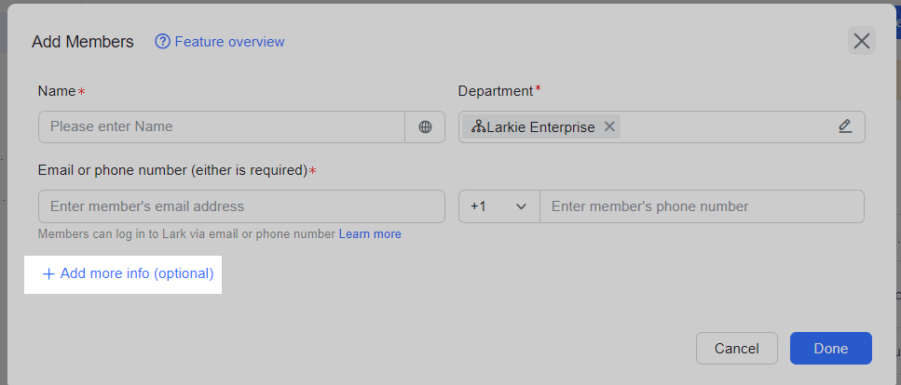Screen dimensions: 901x385
Task: Click the globe language icon beside Name
Action: tap(425, 127)
